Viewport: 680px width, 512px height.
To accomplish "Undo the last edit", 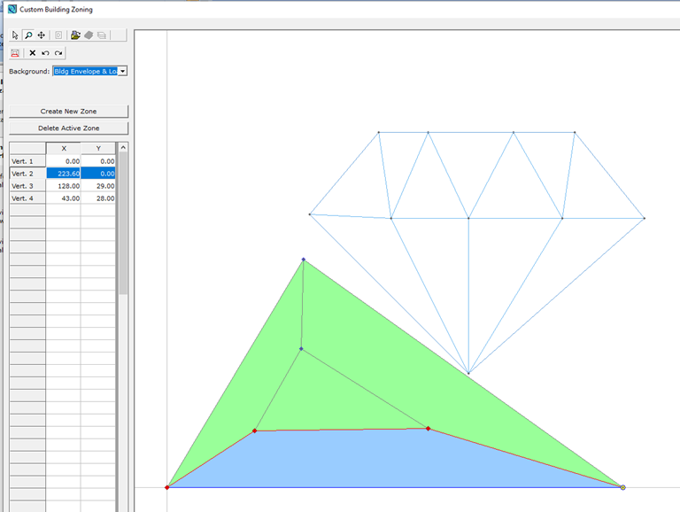I will point(45,53).
